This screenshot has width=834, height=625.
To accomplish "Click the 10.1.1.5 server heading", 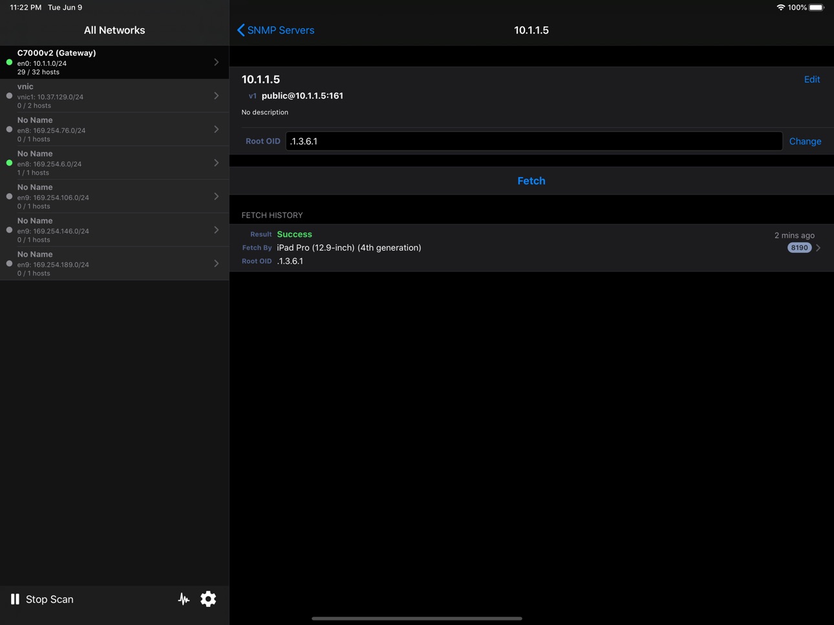I will (x=261, y=79).
